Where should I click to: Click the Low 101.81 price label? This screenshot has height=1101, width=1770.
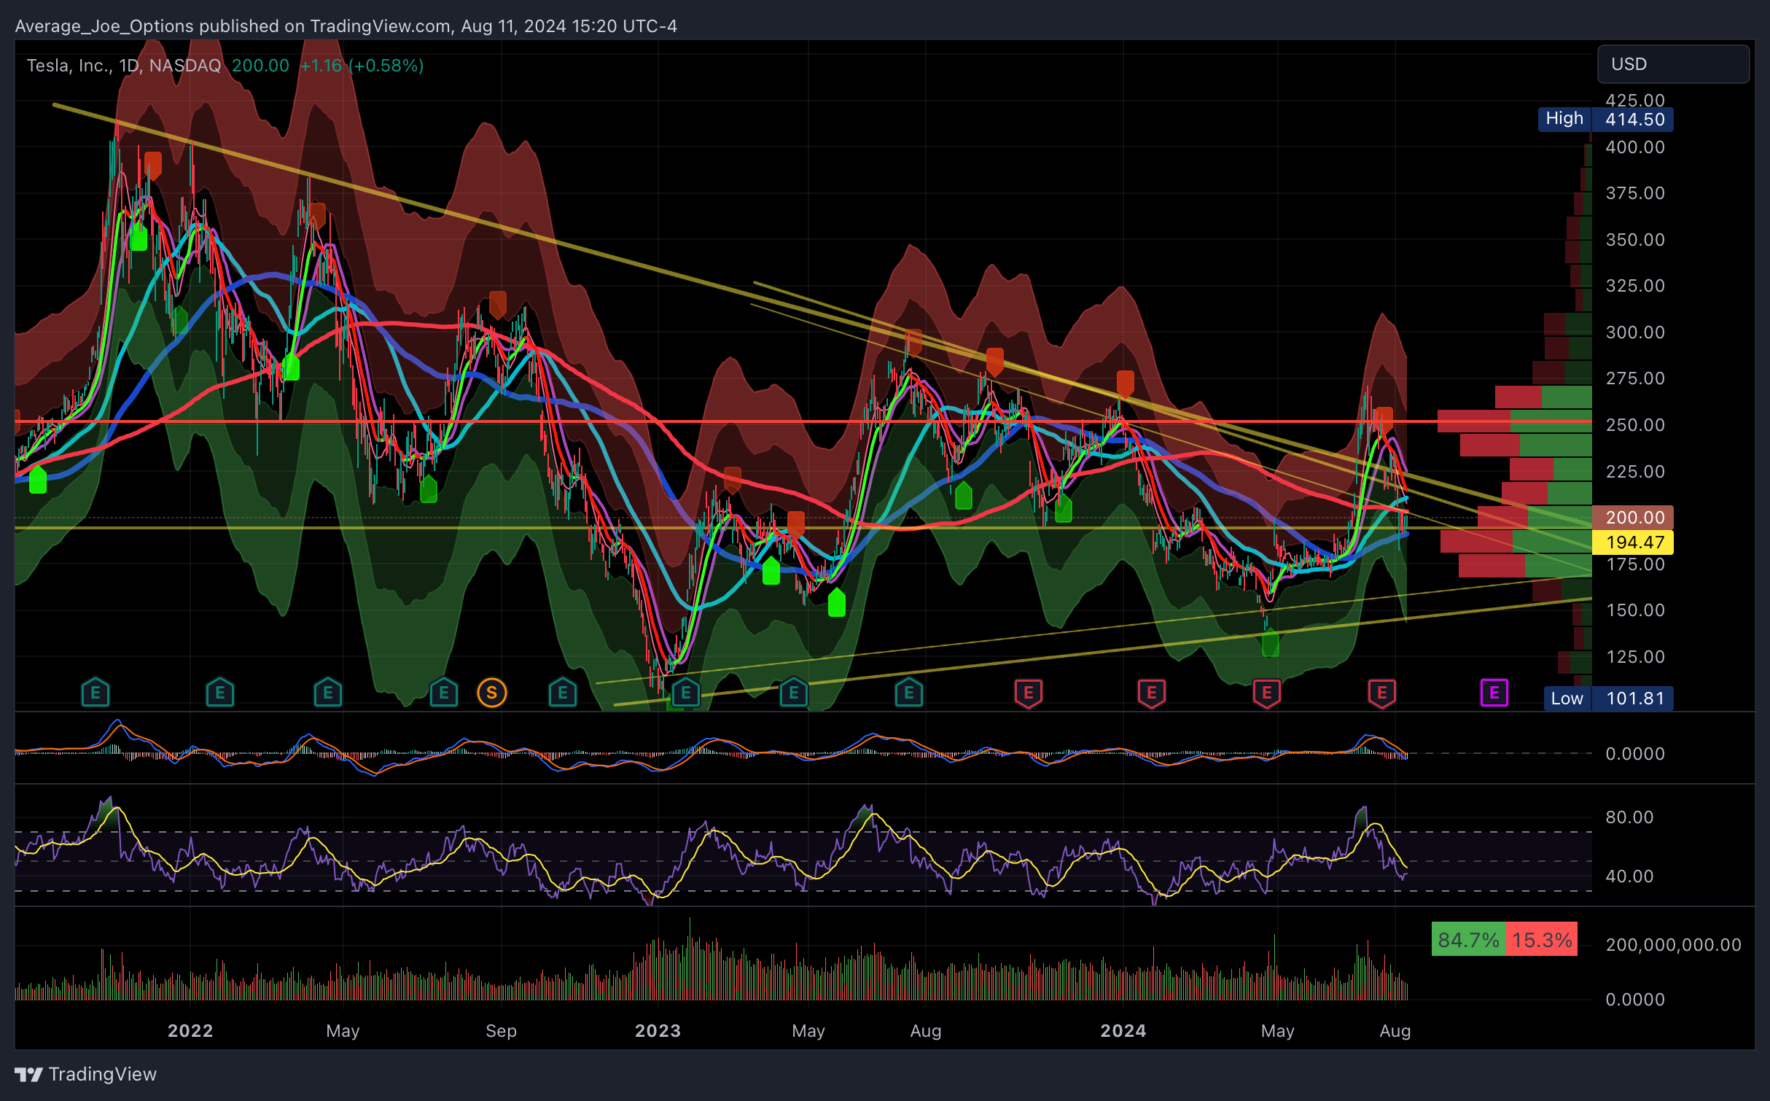coord(1609,699)
